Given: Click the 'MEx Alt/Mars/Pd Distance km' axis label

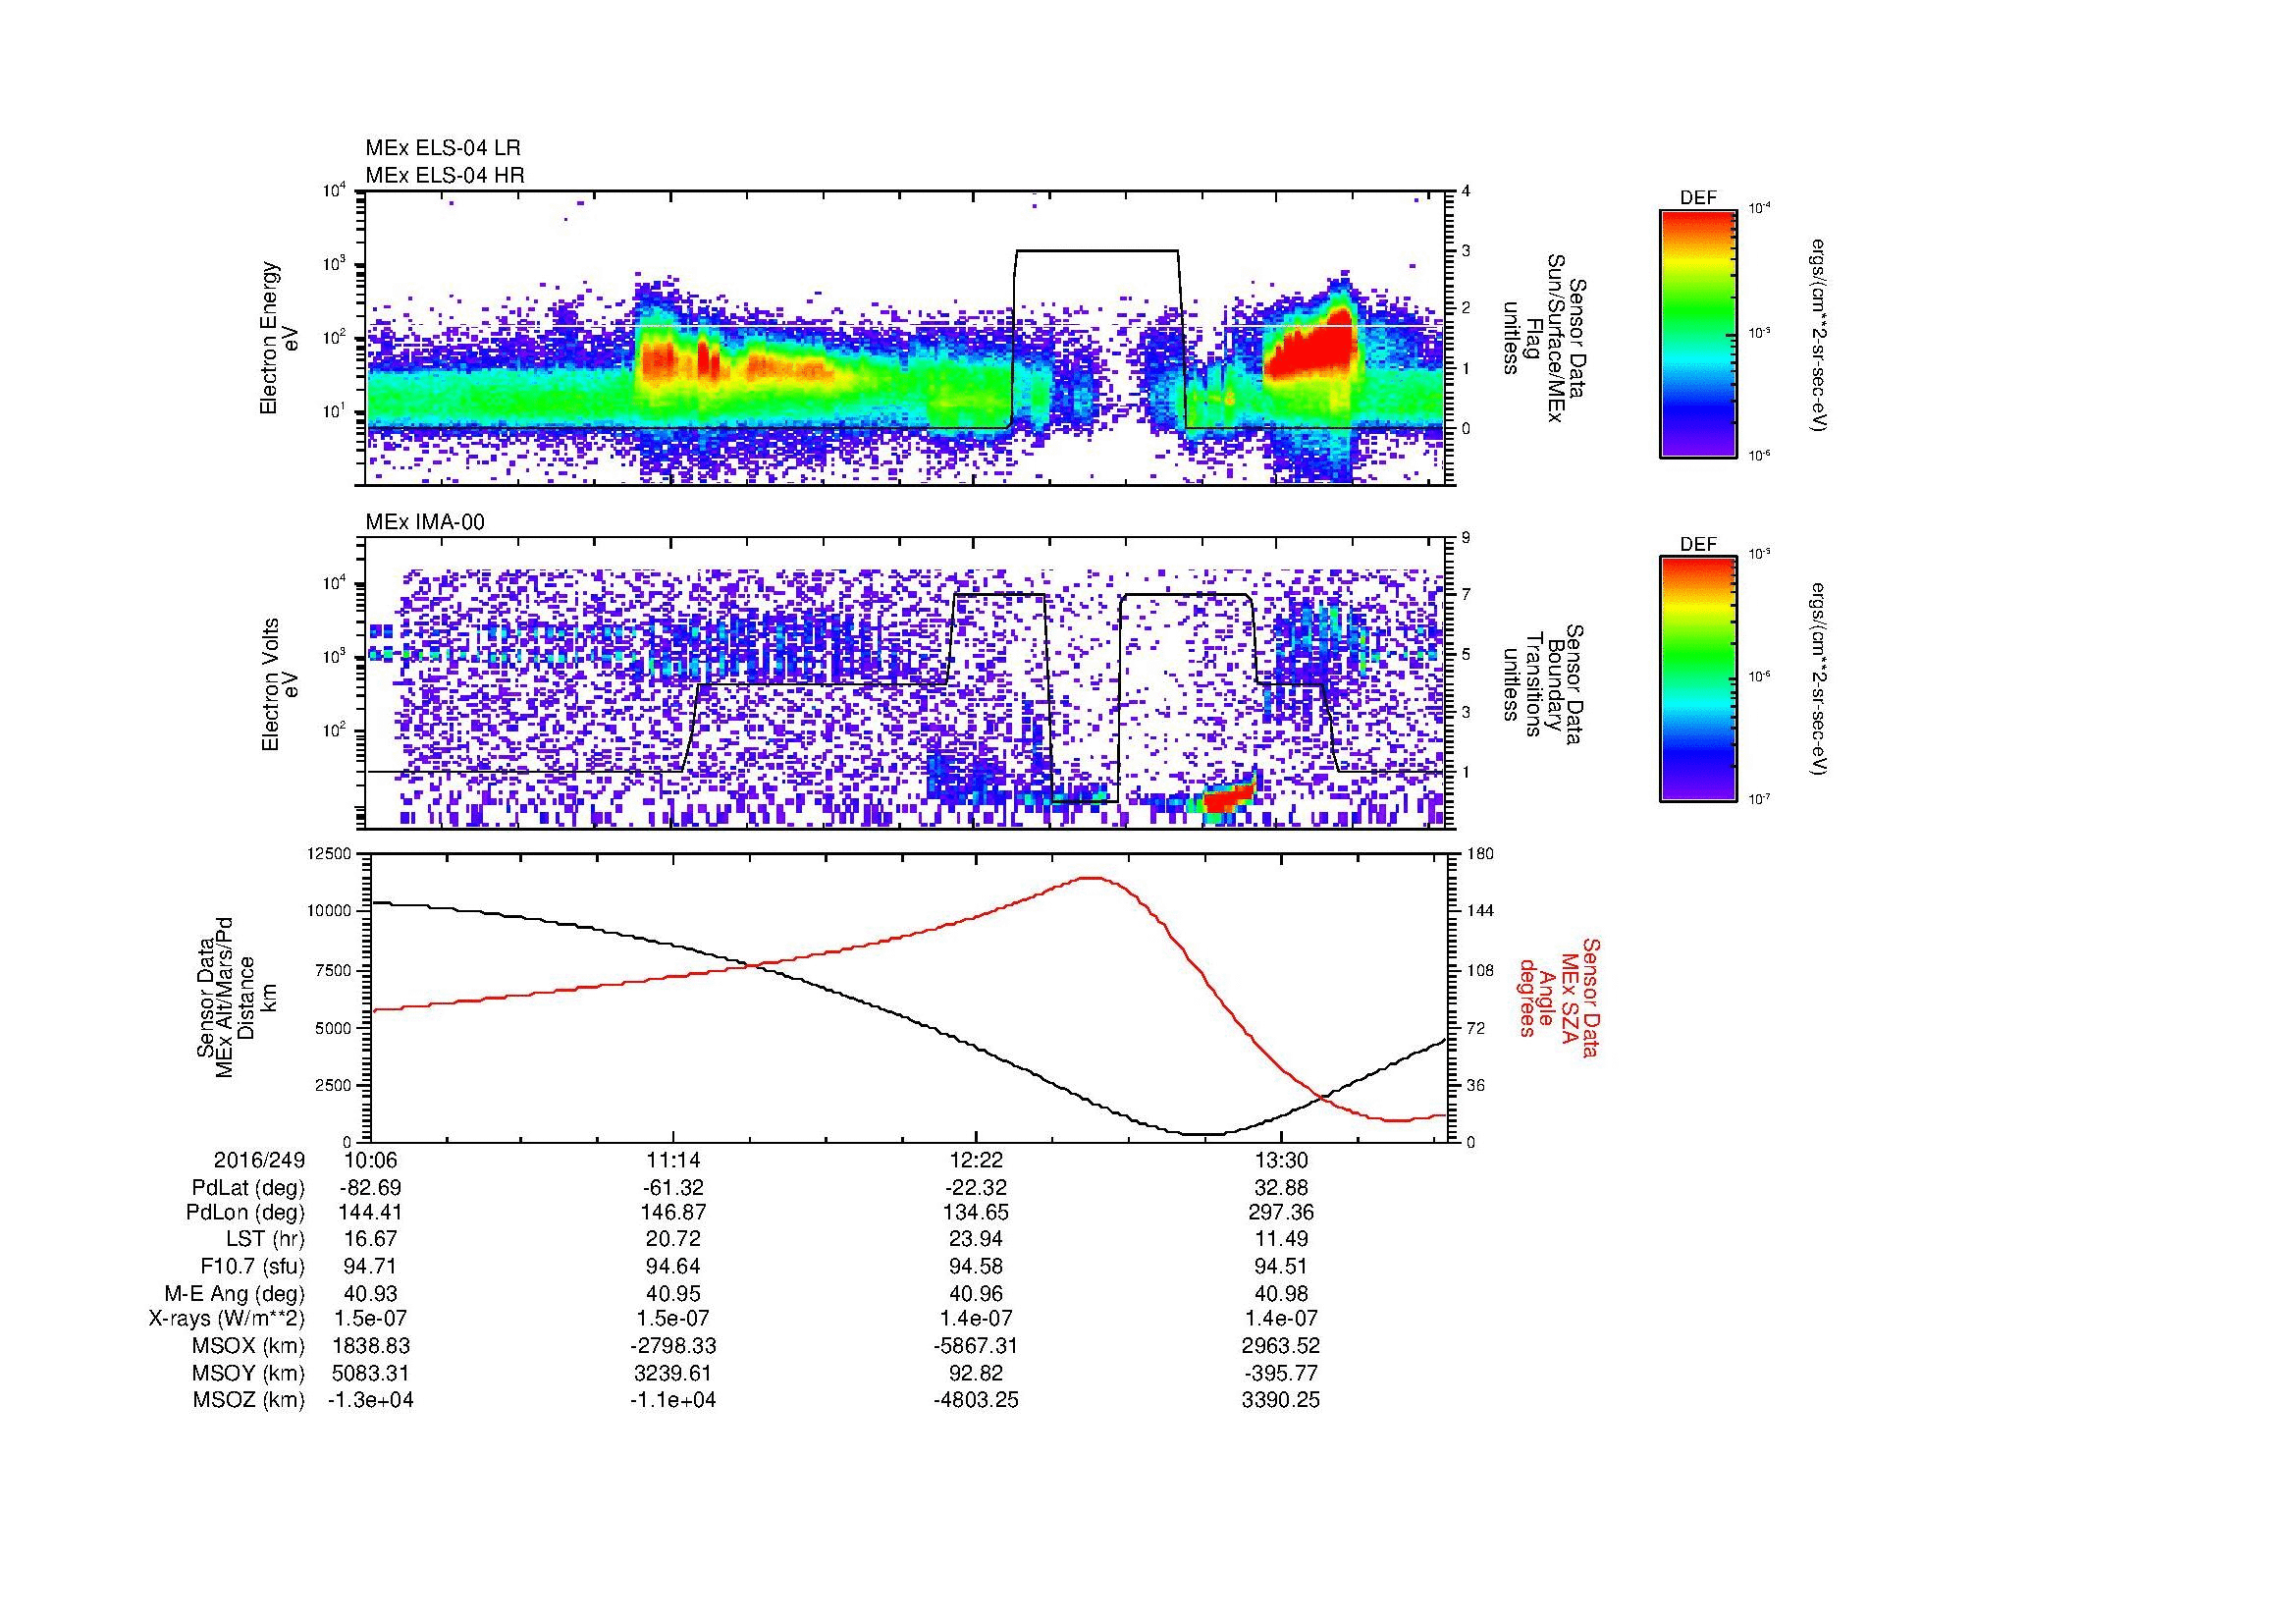Looking at the screenshot, I should coord(237,998).
